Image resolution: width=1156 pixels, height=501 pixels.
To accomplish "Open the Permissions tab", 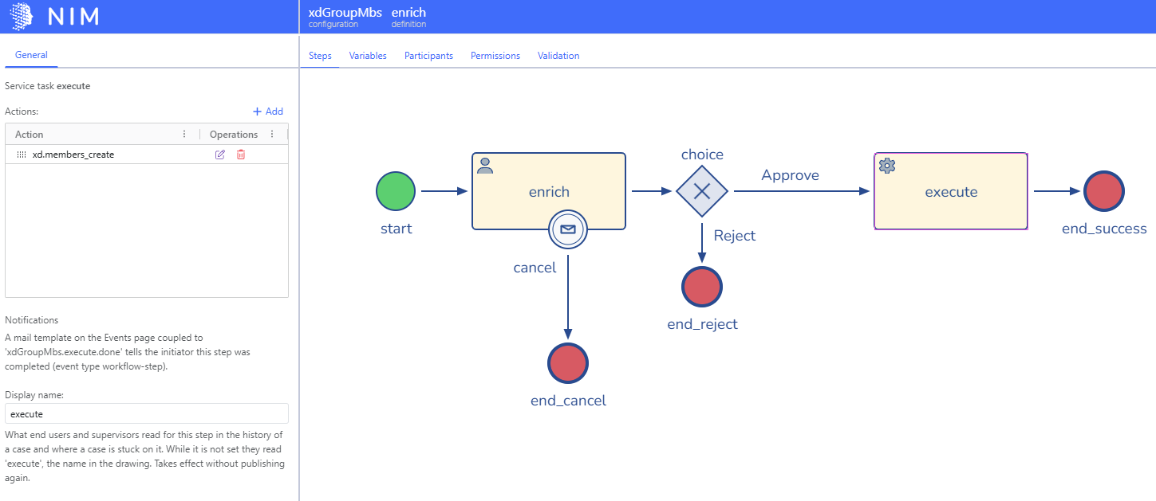I will tap(495, 56).
